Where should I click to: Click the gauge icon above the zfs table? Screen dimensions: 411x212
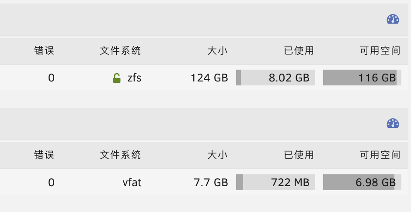[393, 19]
